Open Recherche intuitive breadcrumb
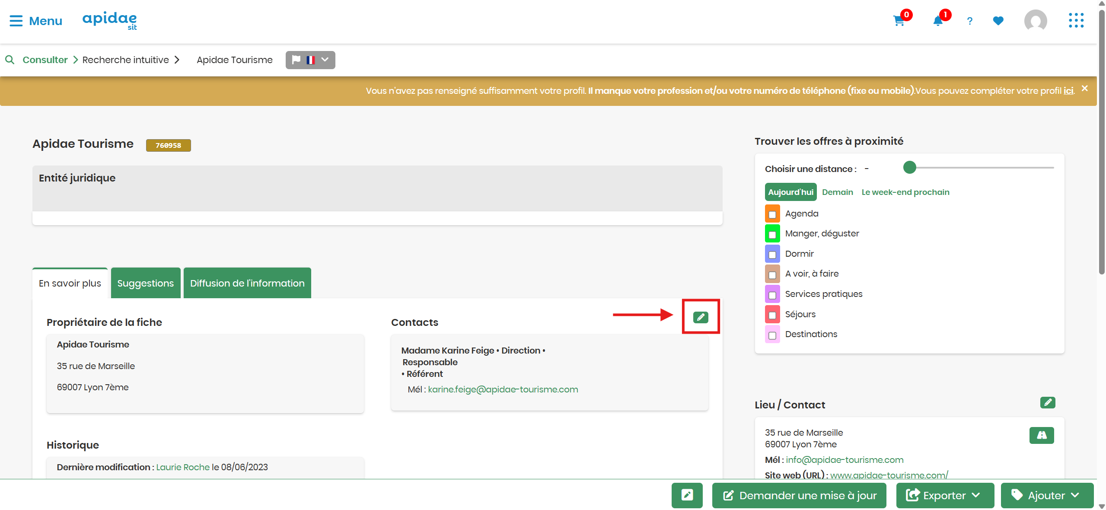This screenshot has width=1106, height=510. (x=125, y=60)
